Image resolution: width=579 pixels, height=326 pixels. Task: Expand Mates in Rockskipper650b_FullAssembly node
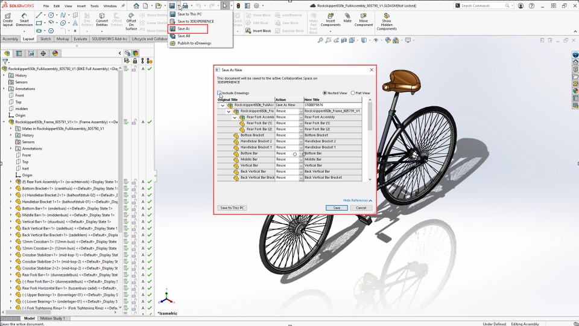pyautogui.click(x=11, y=129)
